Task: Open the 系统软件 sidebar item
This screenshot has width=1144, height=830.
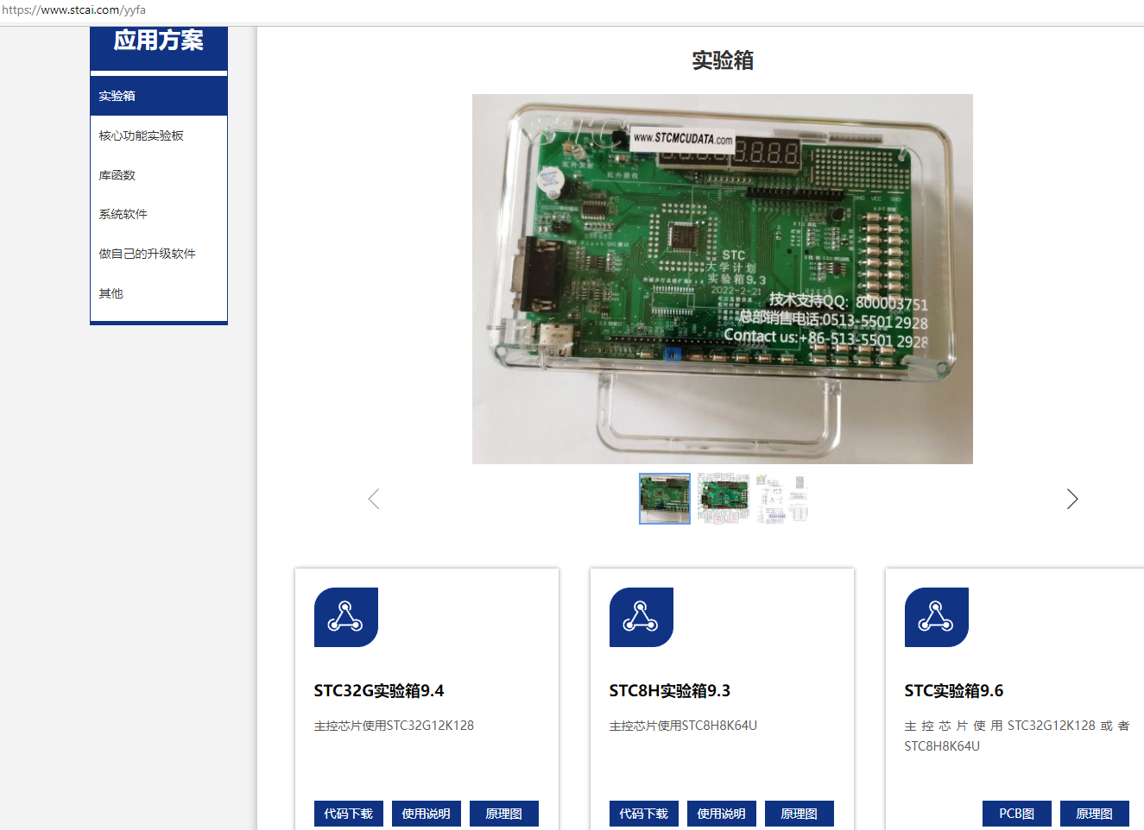Action: [159, 214]
